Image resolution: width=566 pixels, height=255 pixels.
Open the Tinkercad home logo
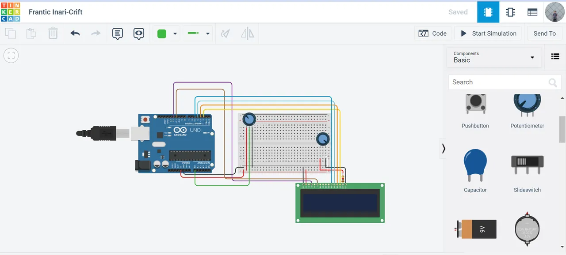(11, 12)
